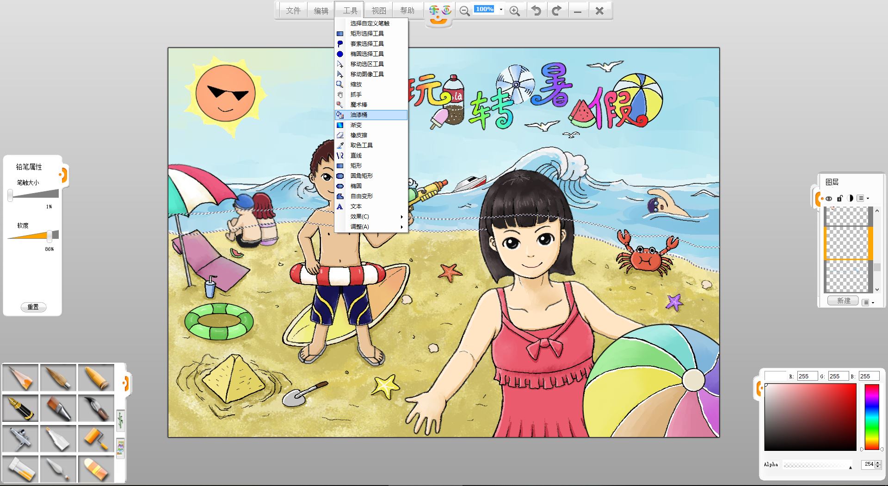This screenshot has height=486, width=888.
Task: Click the rainbow hue strip
Action: (x=872, y=417)
